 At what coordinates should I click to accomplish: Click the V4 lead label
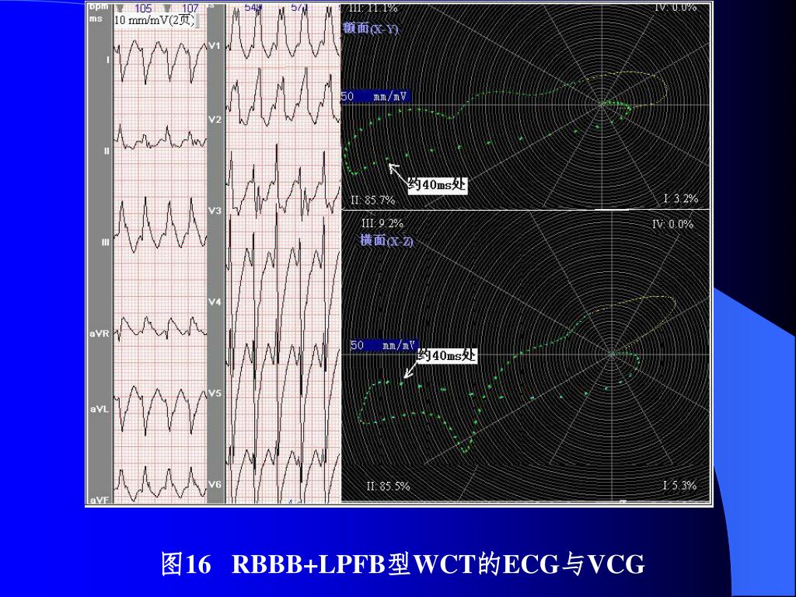tap(215, 302)
